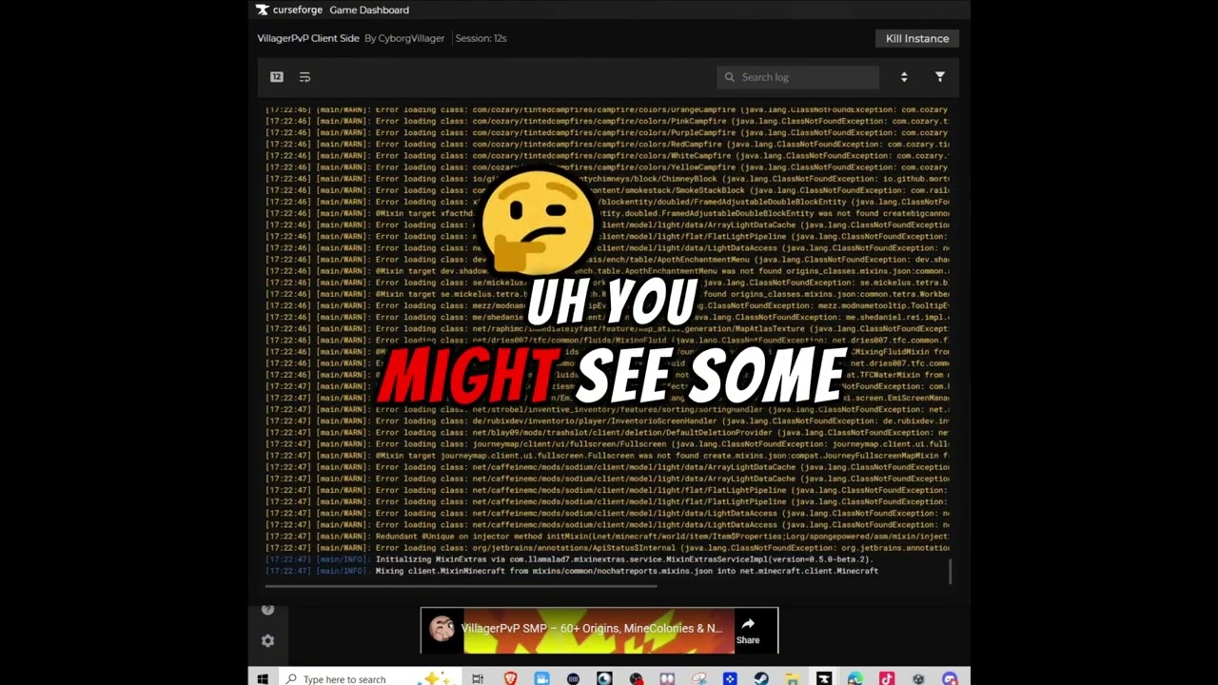Click the sparkle icon in taskbar search

coord(435,678)
